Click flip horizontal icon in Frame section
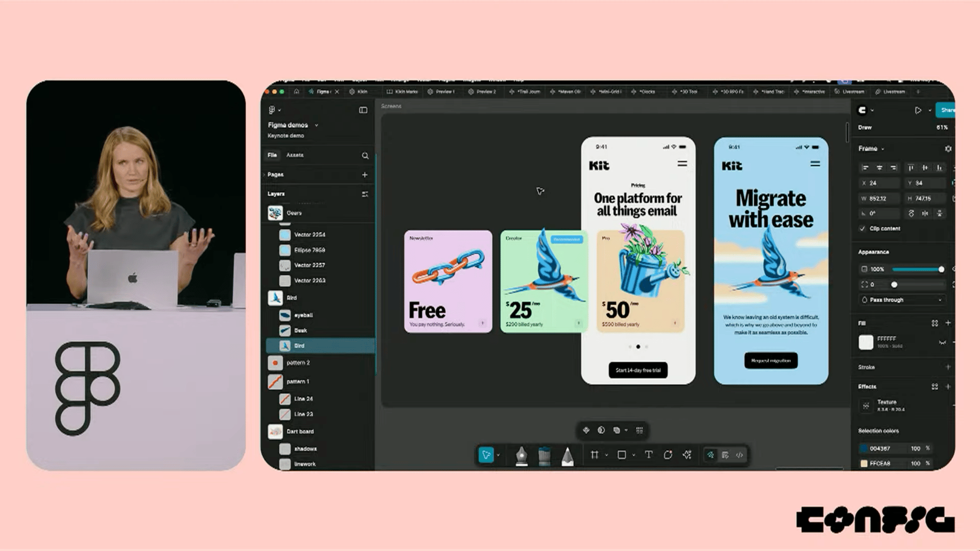The image size is (980, 551). (x=925, y=213)
